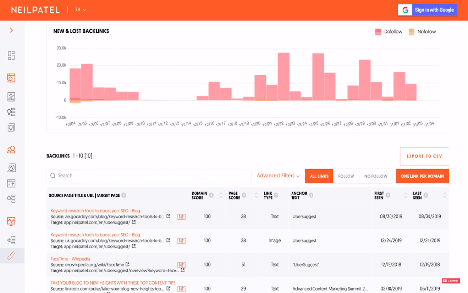Image resolution: width=468 pixels, height=293 pixels.
Task: Expand the left sidebar with the arrow icon
Action: coord(11,30)
